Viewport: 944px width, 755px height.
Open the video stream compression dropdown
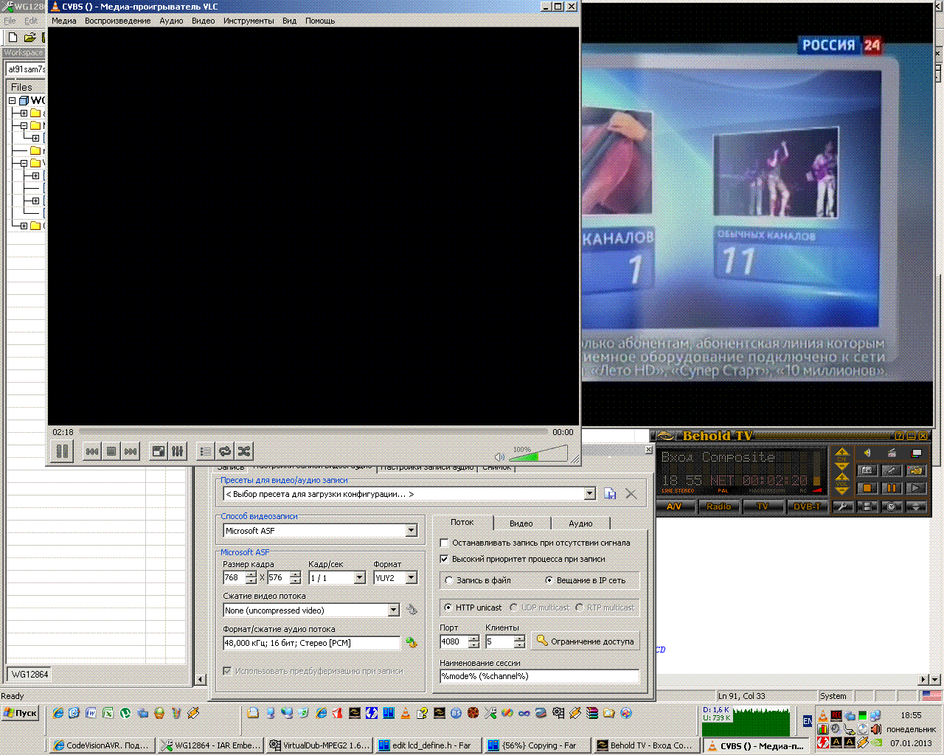tap(393, 610)
